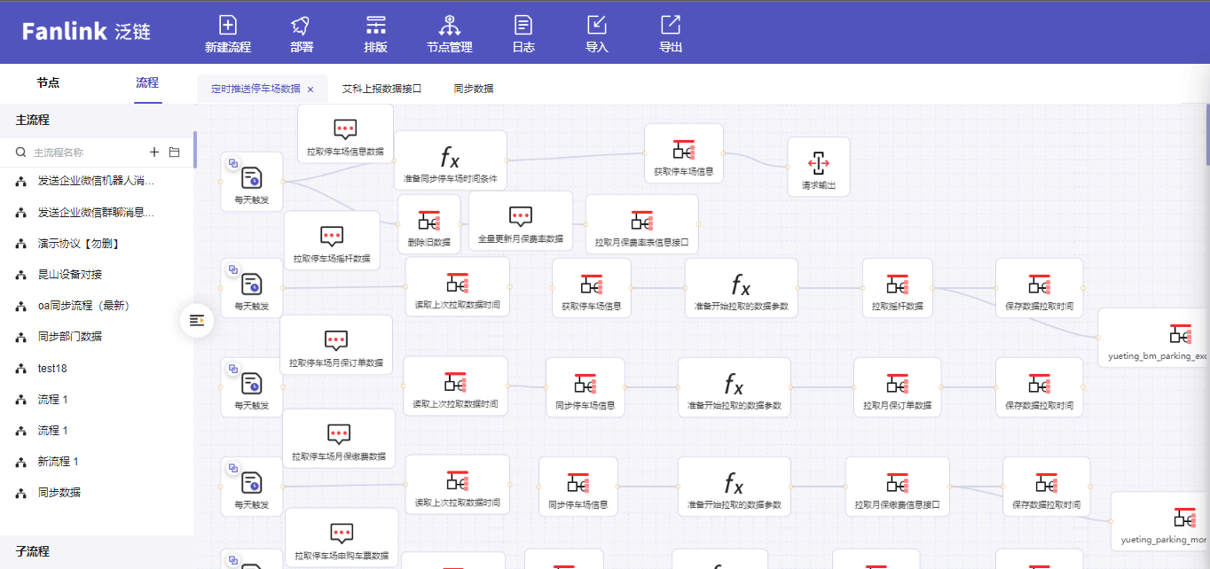This screenshot has height=569, width=1210.
Task: Select the 准备同步停车场时间条件 function node
Action: pos(450,160)
